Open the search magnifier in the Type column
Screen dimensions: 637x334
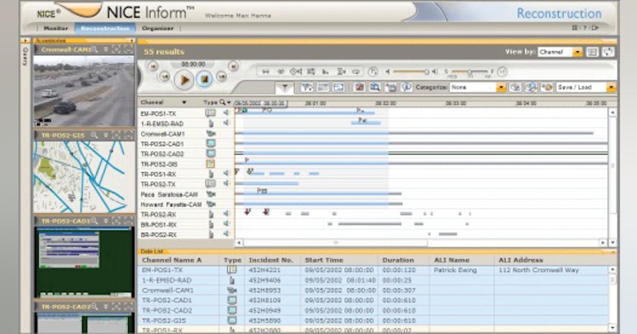(222, 102)
